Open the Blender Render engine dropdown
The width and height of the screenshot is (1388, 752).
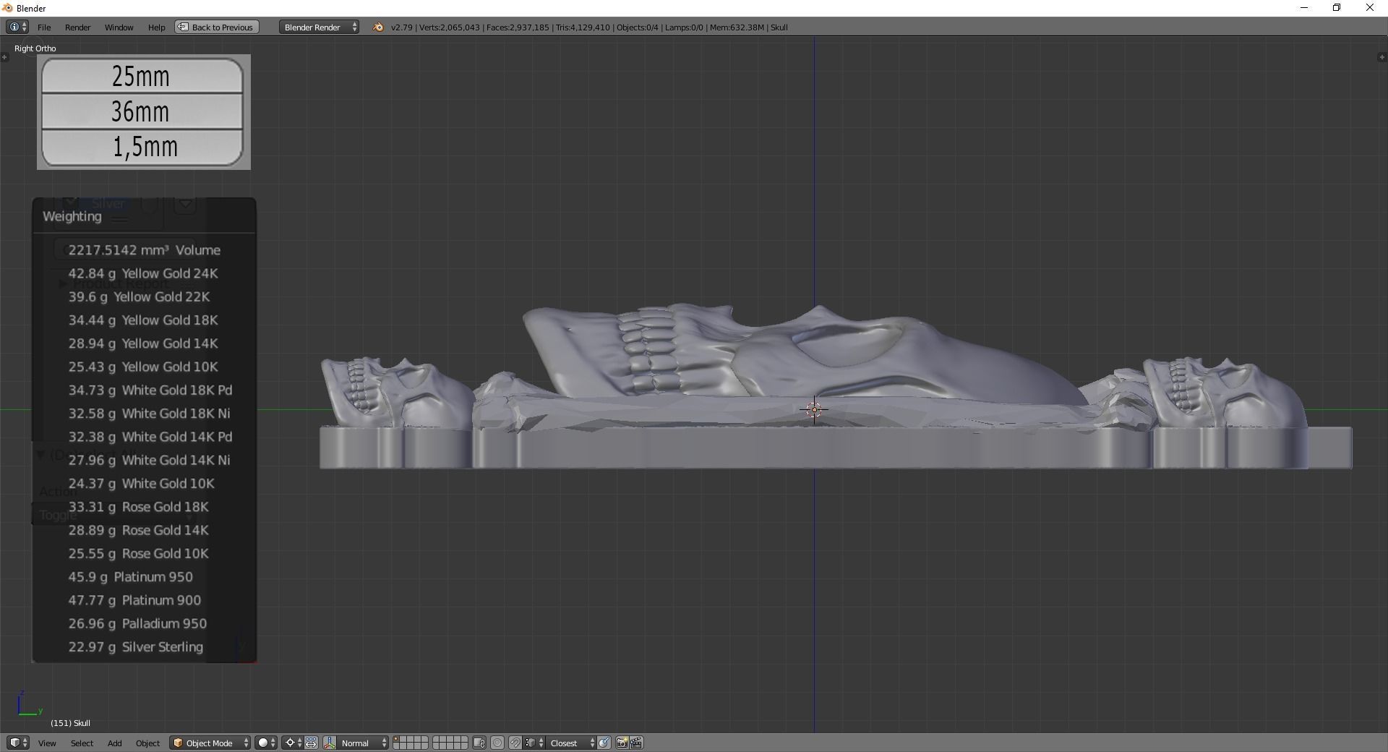tap(320, 27)
